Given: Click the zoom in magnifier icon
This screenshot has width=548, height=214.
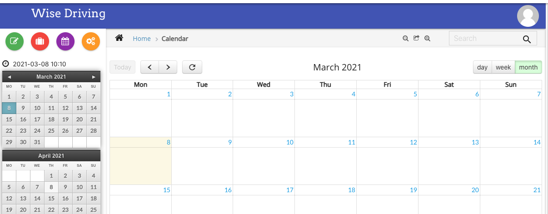Looking at the screenshot, I should (x=427, y=39).
